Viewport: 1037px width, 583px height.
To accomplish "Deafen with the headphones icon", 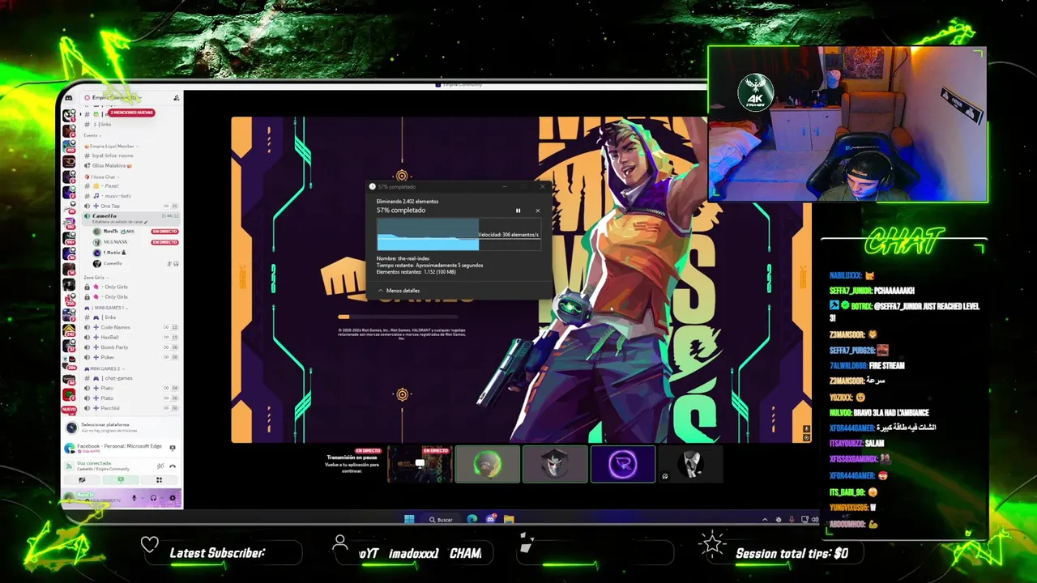I will tap(153, 498).
